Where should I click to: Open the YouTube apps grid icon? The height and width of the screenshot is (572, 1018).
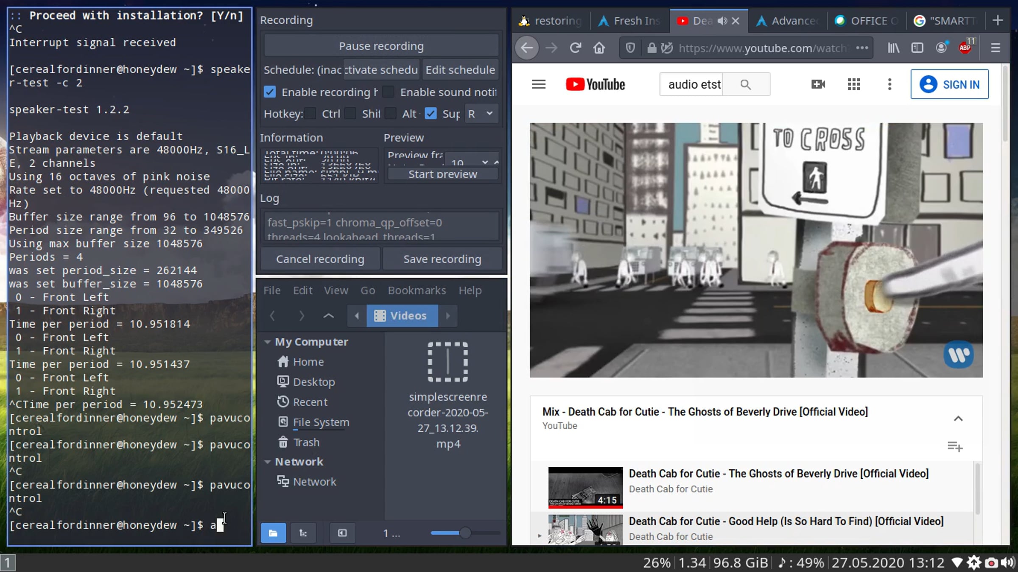click(x=854, y=84)
